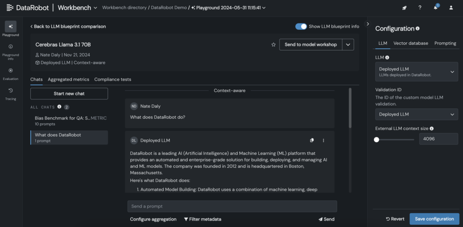Open the notifications bell icon

click(435, 8)
